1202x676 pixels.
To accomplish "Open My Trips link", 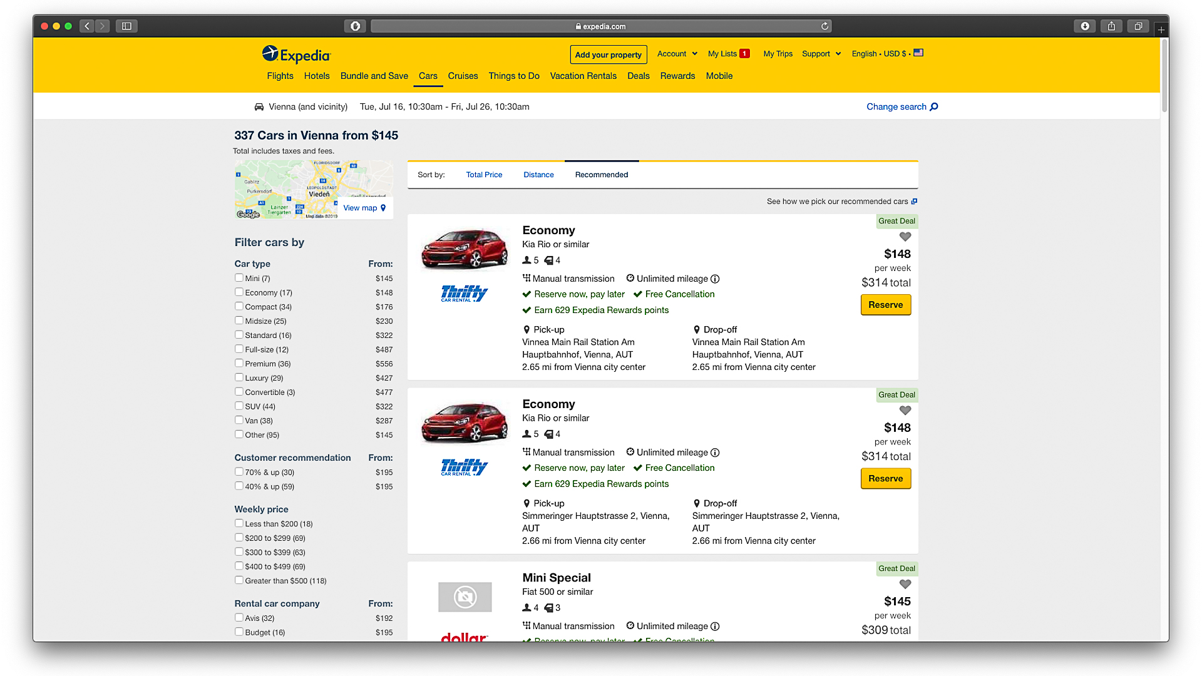I will click(778, 54).
